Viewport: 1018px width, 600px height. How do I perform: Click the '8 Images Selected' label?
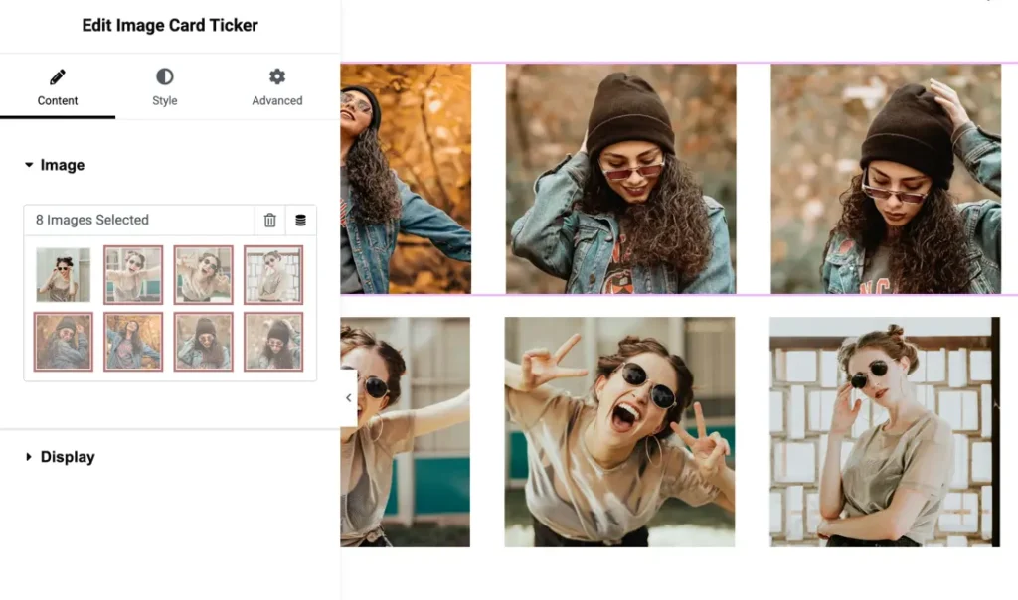92,221
